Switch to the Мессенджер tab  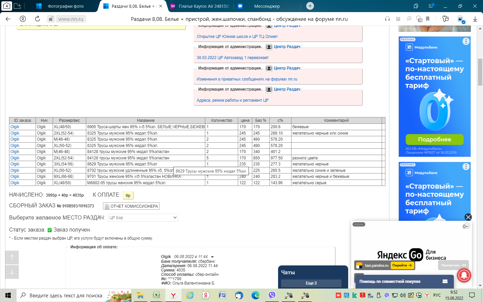coord(267,6)
